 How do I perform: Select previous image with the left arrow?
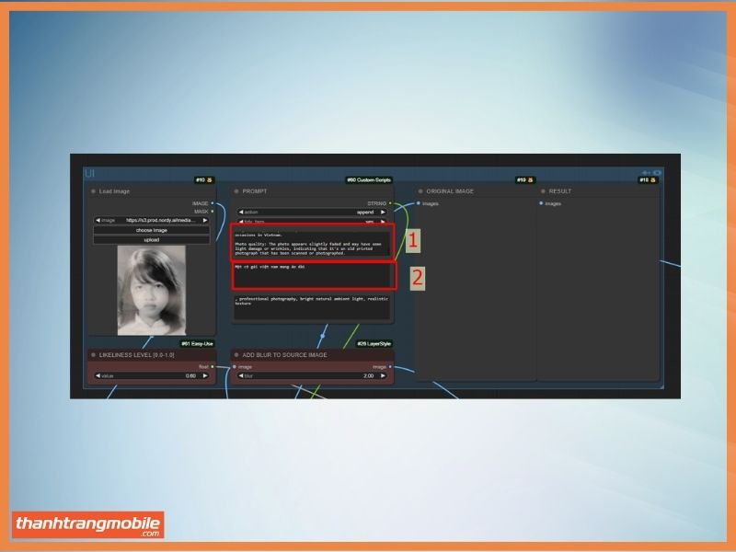pyautogui.click(x=98, y=220)
